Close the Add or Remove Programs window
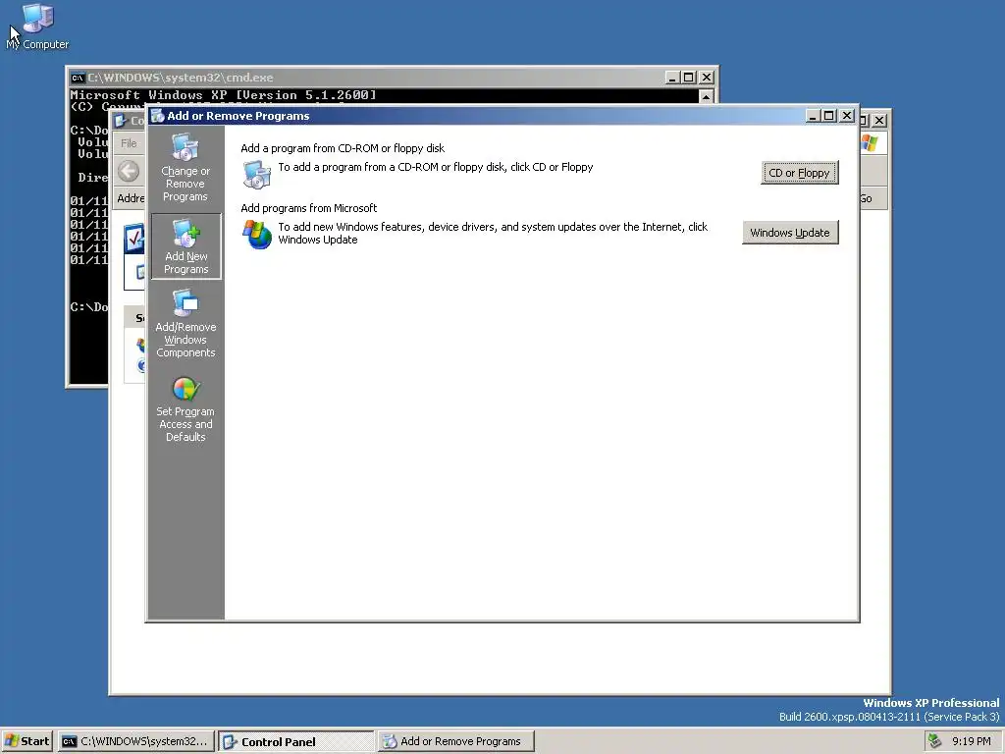 pyautogui.click(x=847, y=116)
